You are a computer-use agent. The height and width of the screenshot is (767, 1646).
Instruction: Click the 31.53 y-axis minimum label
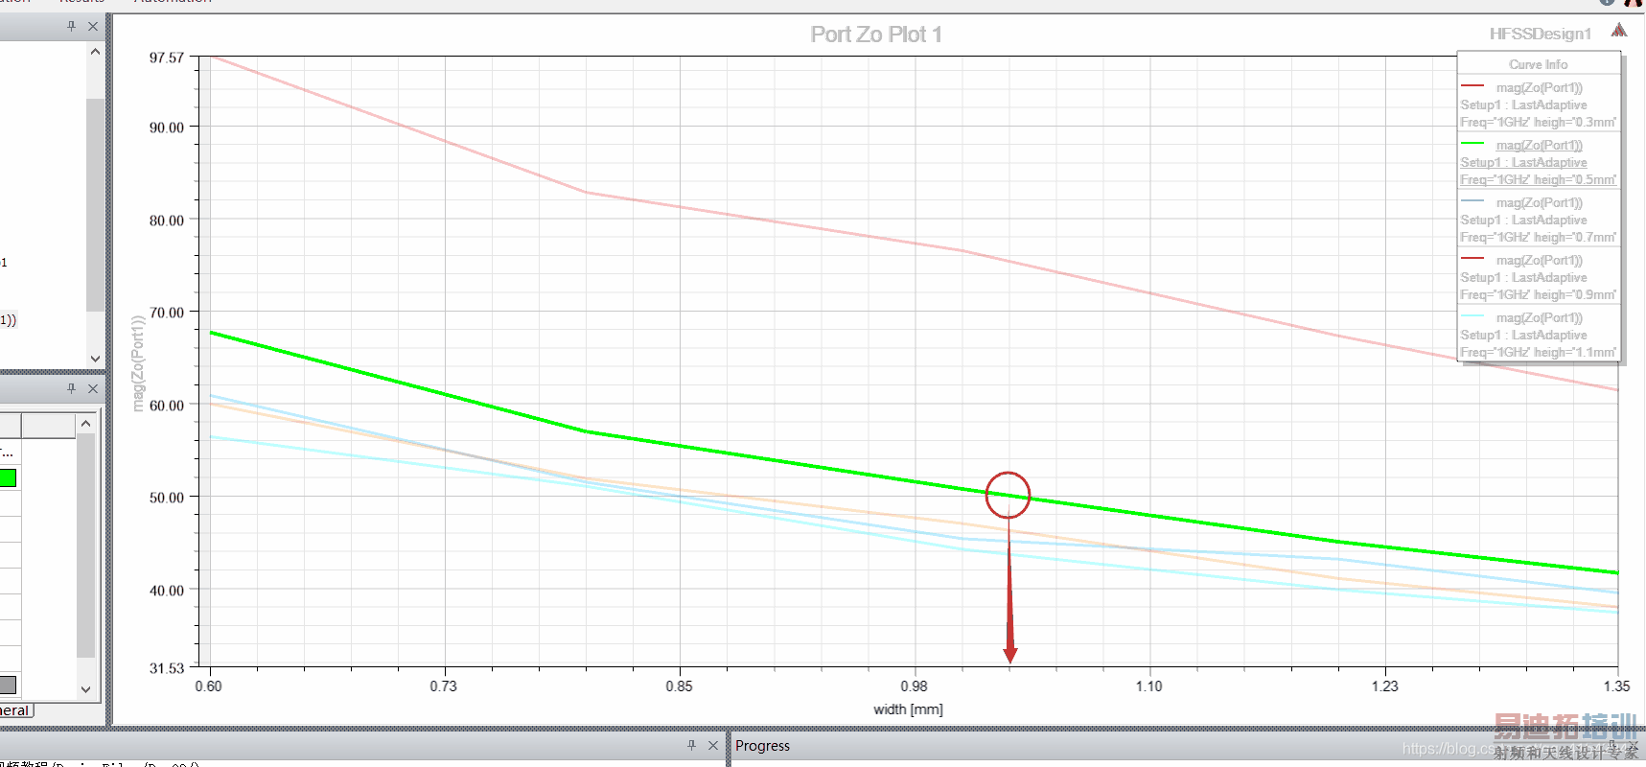coord(167,668)
